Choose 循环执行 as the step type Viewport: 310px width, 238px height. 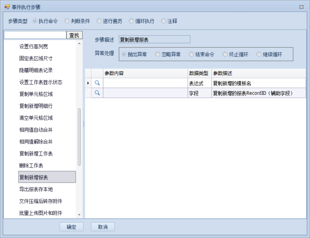tap(131, 21)
